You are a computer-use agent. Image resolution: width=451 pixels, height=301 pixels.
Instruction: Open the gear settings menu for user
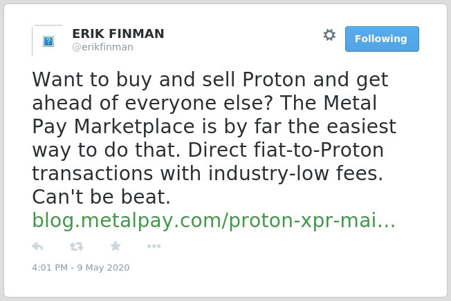pos(329,35)
